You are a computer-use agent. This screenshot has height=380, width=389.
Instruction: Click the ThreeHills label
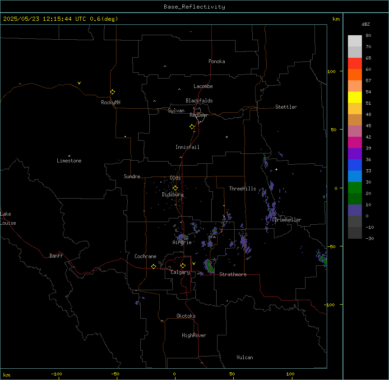point(242,189)
